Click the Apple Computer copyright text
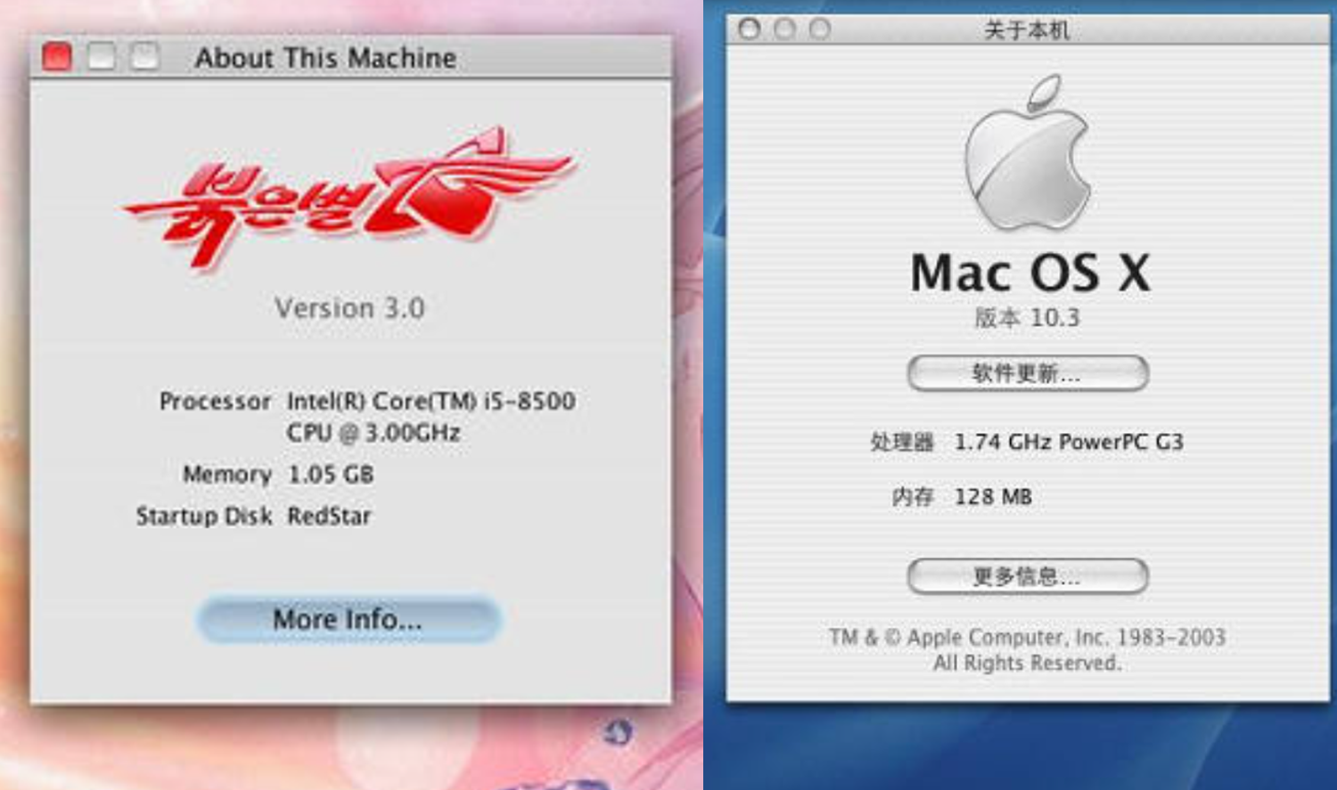 (x=1027, y=637)
